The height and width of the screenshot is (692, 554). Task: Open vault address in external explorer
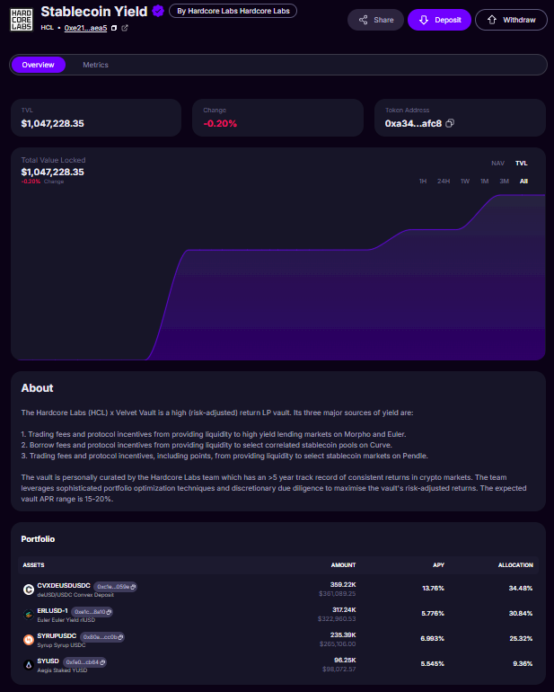point(125,28)
